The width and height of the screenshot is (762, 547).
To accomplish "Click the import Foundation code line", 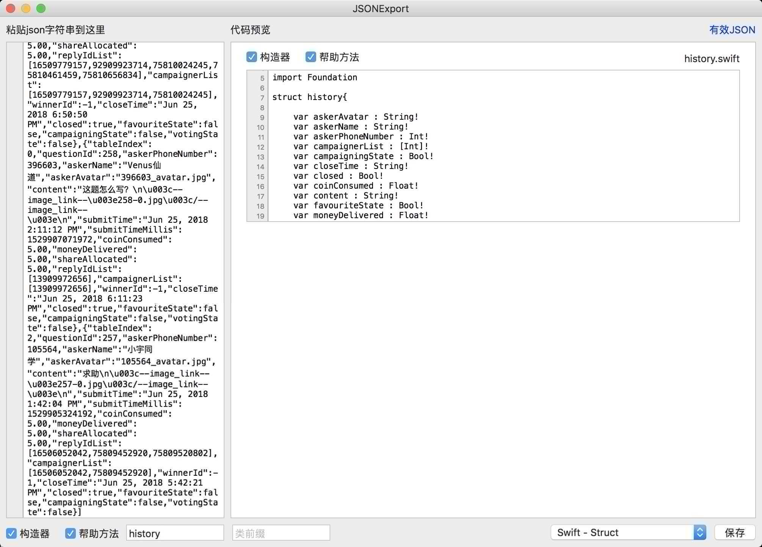I will tap(315, 77).
